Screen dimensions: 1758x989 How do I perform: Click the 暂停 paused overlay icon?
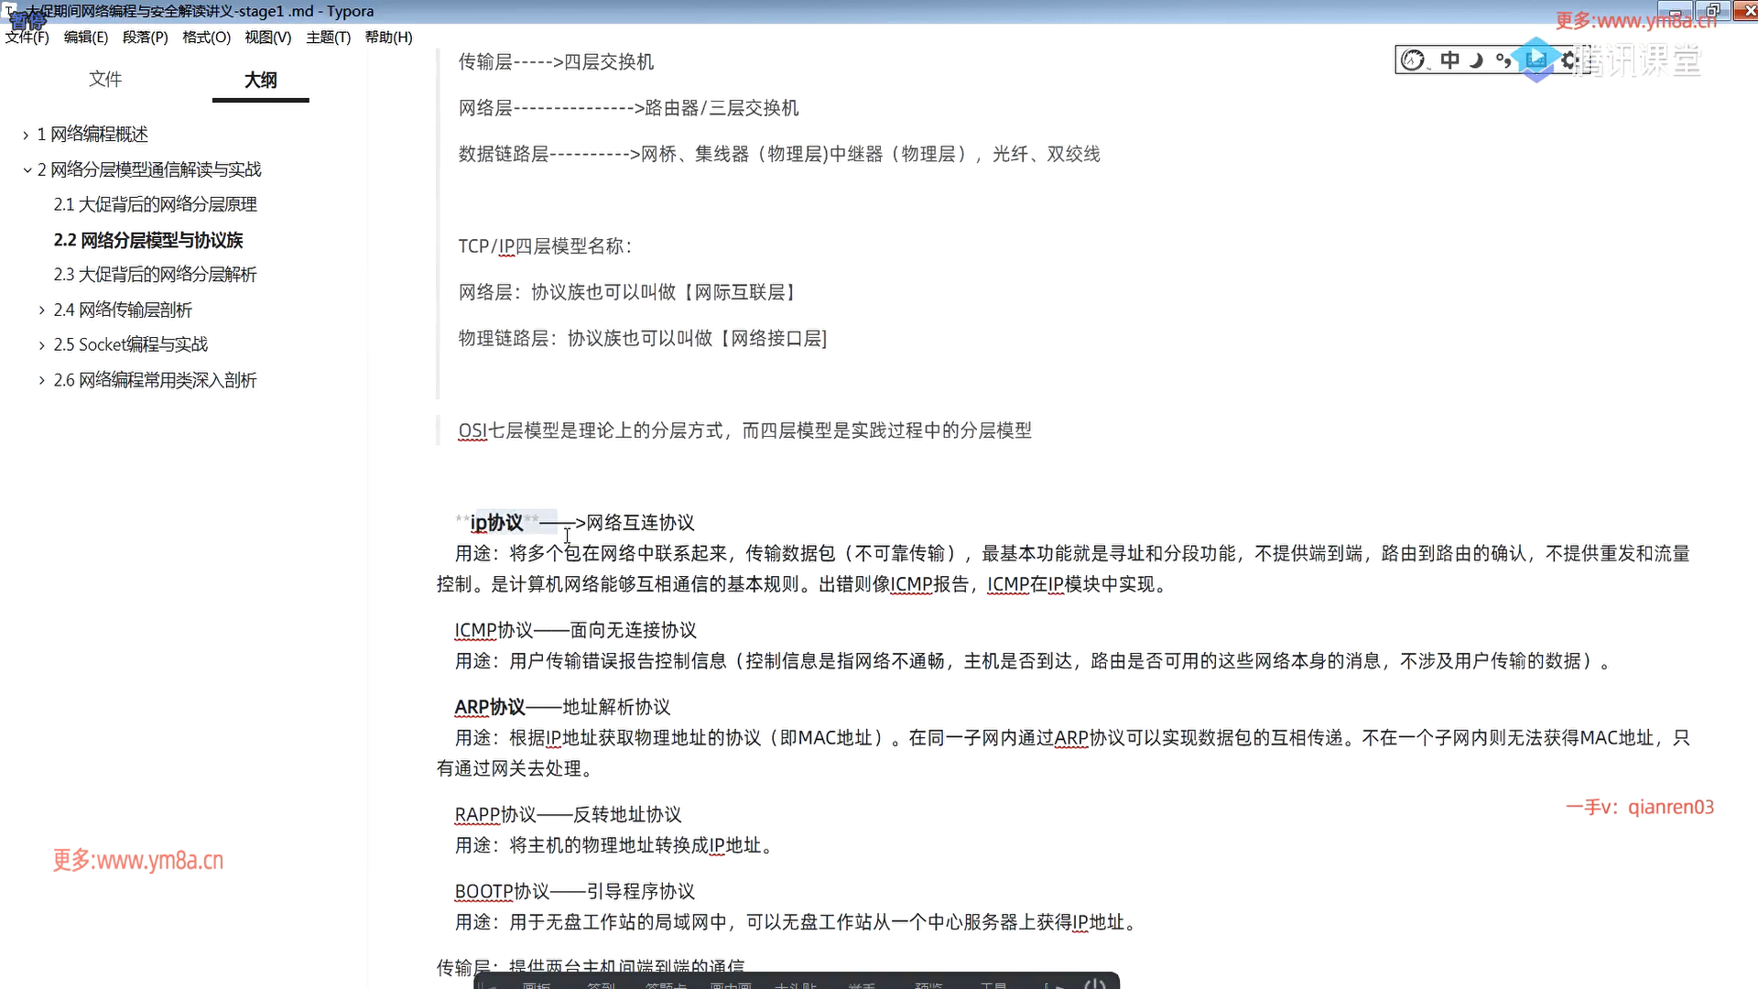pyautogui.click(x=27, y=20)
